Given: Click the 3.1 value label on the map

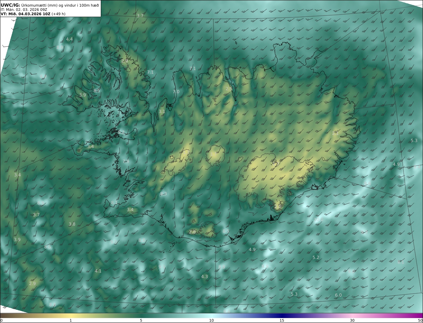Looking at the screenshot, I should coord(162,112).
